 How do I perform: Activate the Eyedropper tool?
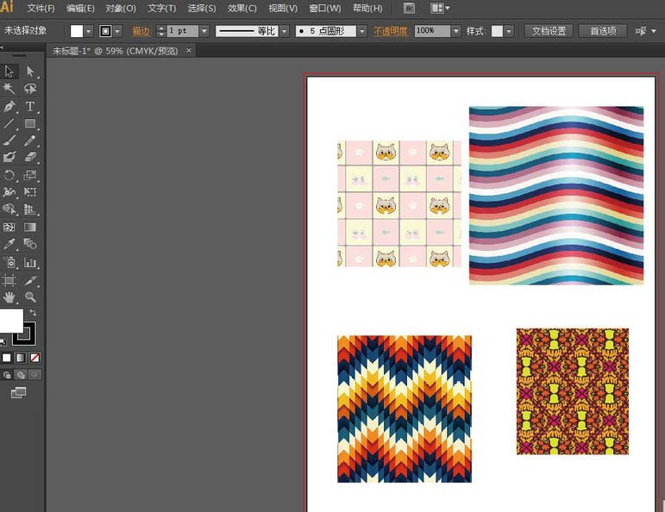pos(9,245)
